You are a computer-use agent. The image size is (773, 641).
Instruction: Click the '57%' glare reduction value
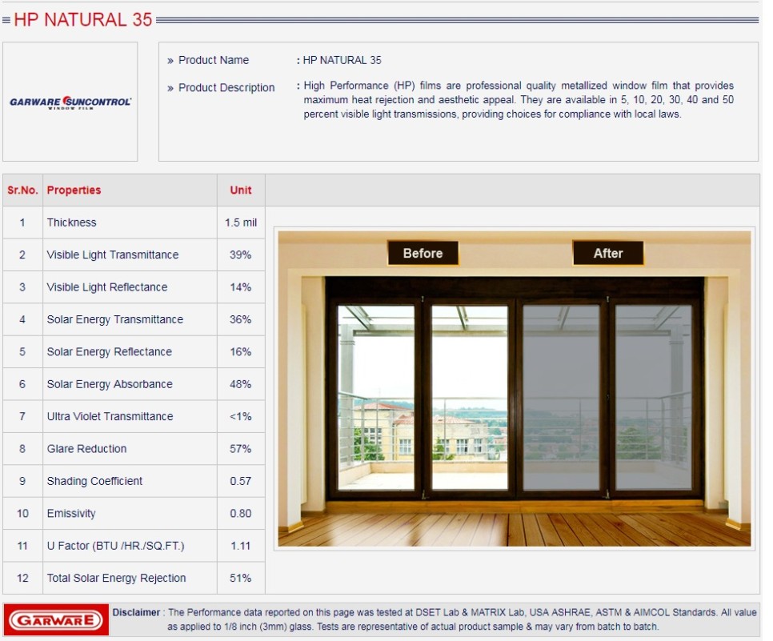[x=241, y=449]
